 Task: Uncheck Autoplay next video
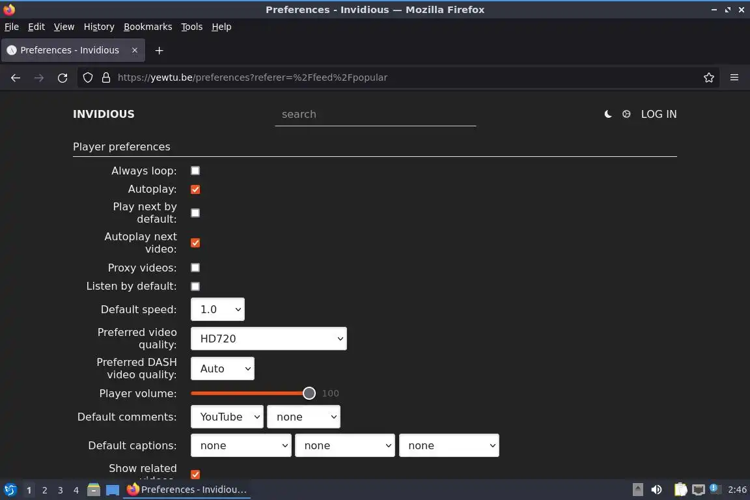195,243
